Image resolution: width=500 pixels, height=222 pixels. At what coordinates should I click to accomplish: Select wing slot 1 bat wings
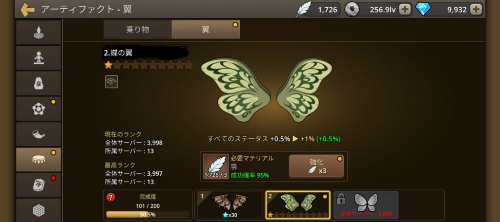[229, 205]
